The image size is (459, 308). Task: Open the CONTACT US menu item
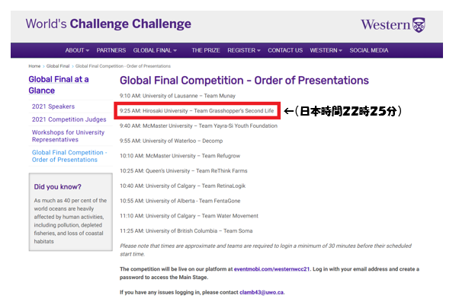tap(285, 50)
